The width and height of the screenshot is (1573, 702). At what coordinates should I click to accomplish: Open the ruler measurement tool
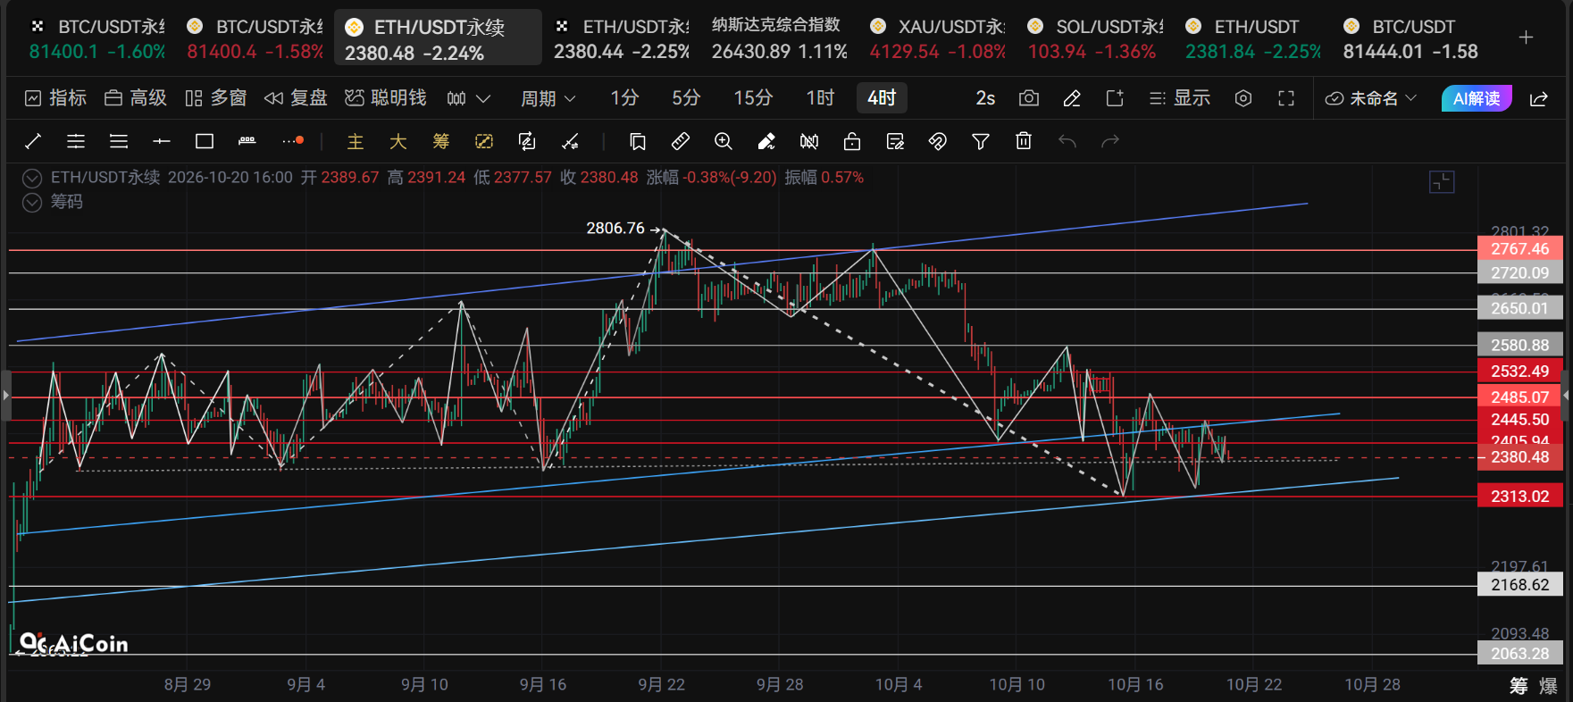[681, 141]
